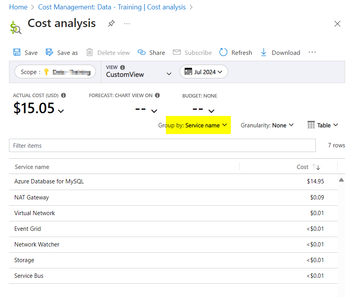Screen dimensions: 349x297
Task: Click the Save button label
Action: [x=31, y=53]
